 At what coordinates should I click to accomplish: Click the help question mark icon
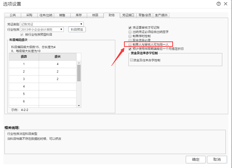tap(218, 4)
